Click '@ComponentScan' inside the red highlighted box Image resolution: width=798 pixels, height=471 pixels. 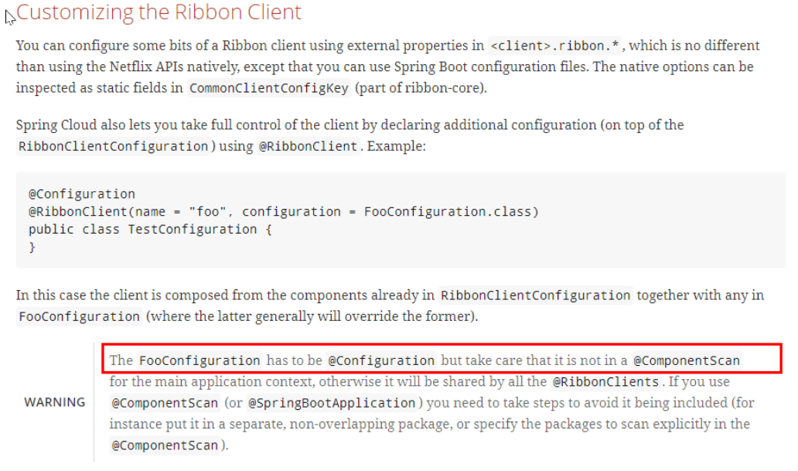point(687,360)
